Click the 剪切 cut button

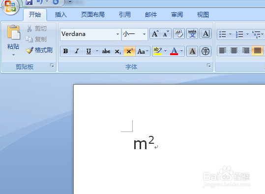coord(36,29)
